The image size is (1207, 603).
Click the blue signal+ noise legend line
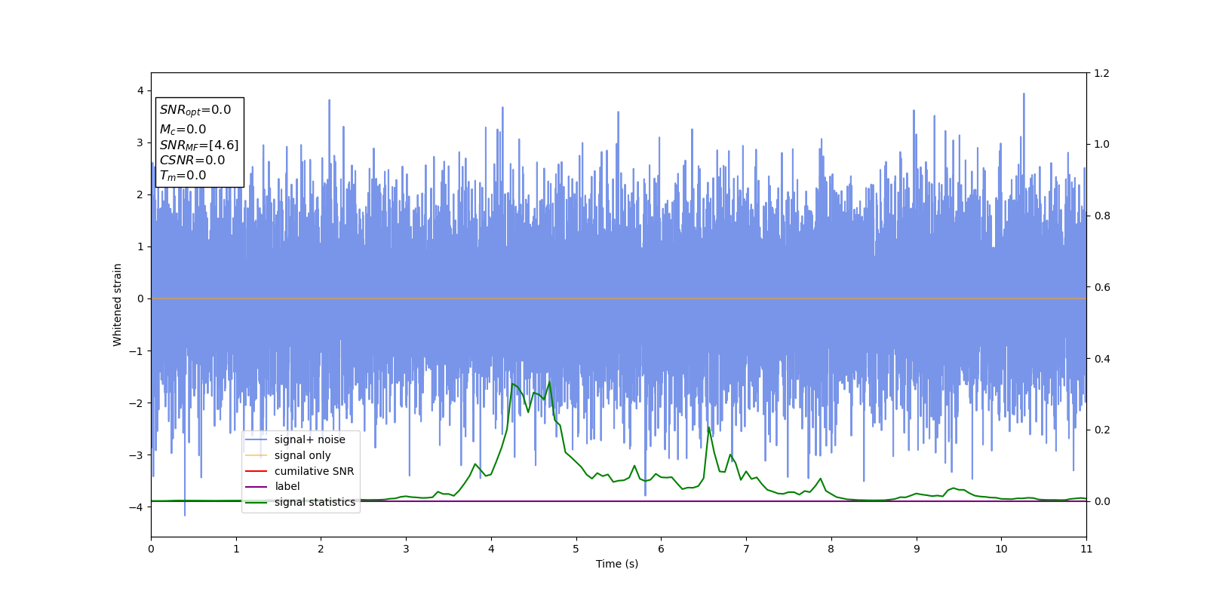(x=256, y=440)
